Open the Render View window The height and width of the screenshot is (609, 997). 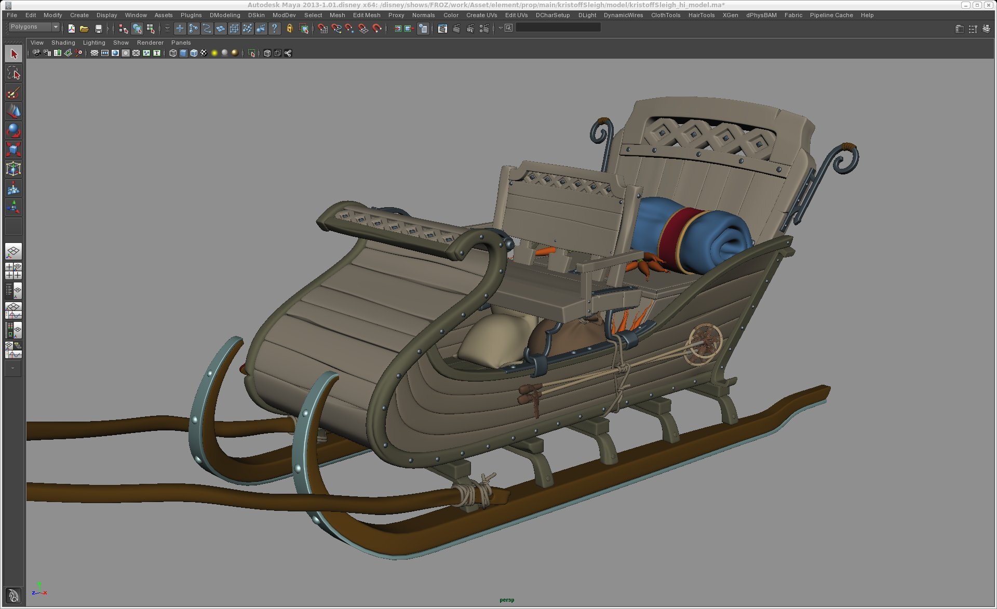(442, 29)
